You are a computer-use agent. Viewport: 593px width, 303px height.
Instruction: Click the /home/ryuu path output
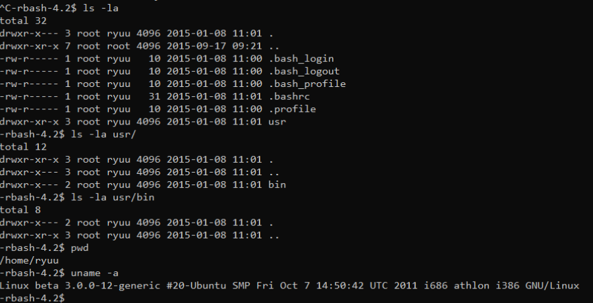(x=30, y=261)
